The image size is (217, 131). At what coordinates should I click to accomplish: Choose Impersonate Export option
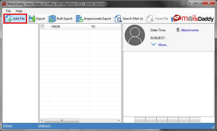click(x=94, y=19)
